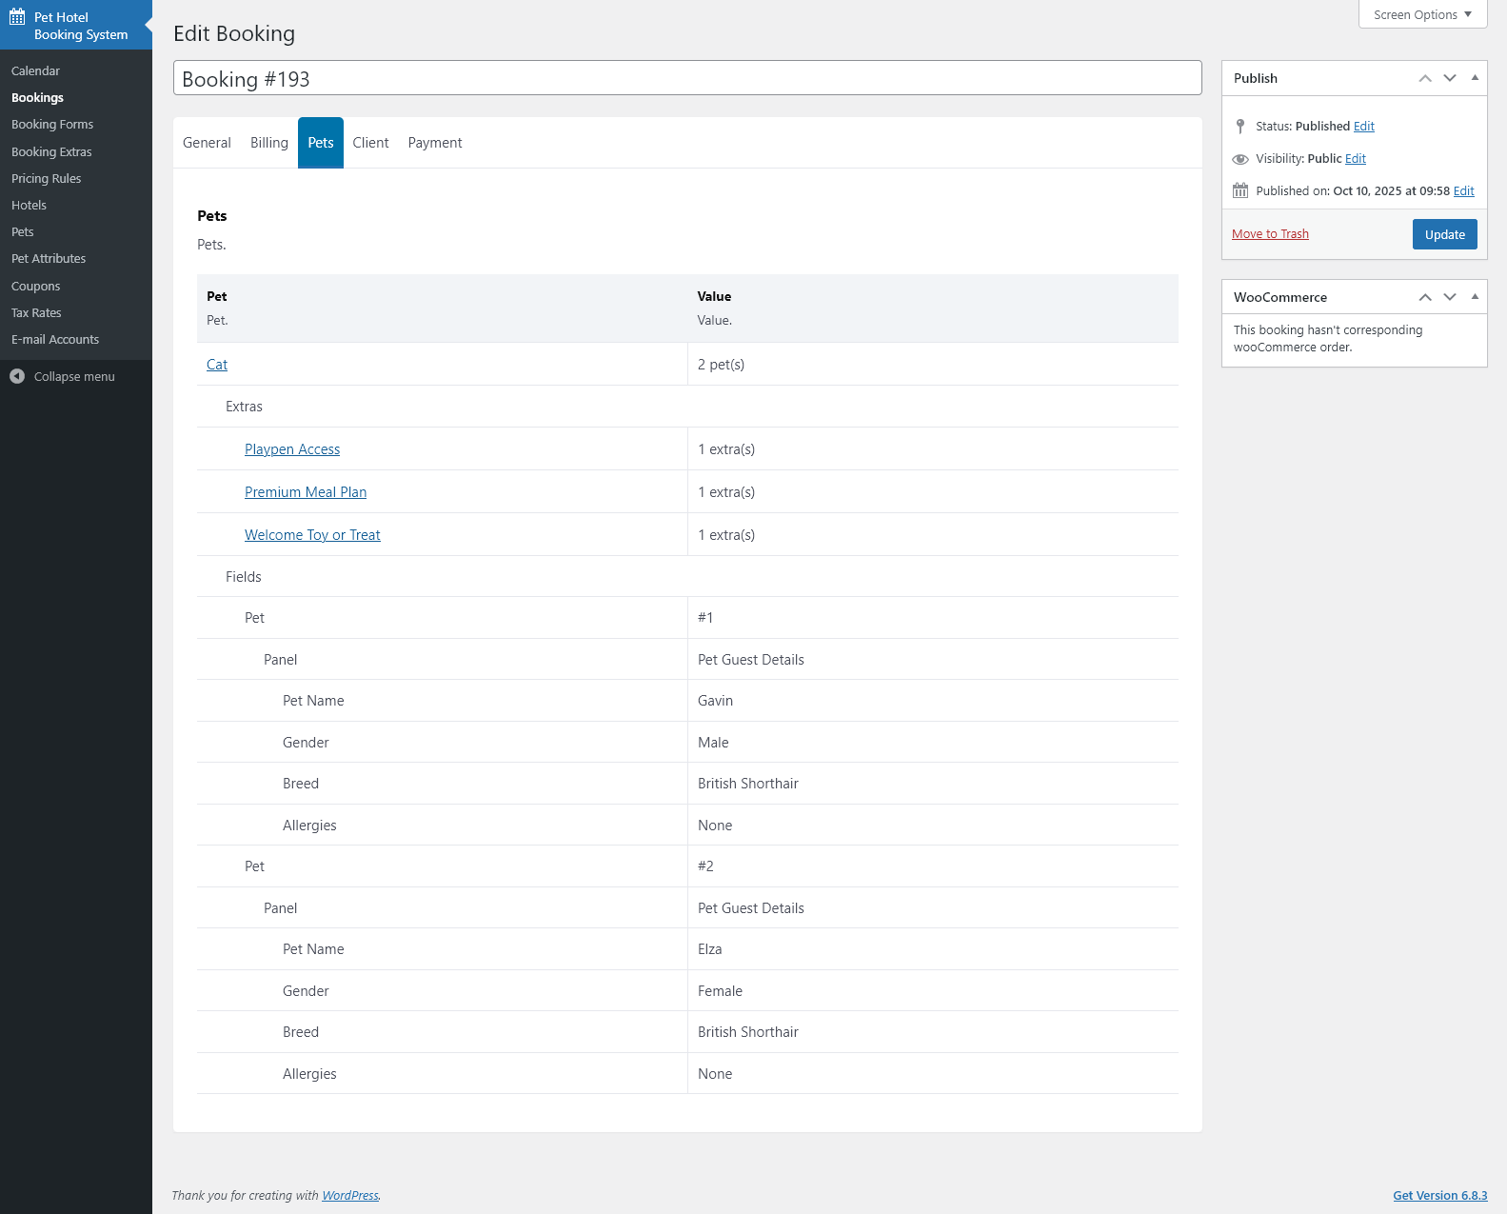Click the Visibility eye icon
The width and height of the screenshot is (1507, 1214).
click(1240, 159)
